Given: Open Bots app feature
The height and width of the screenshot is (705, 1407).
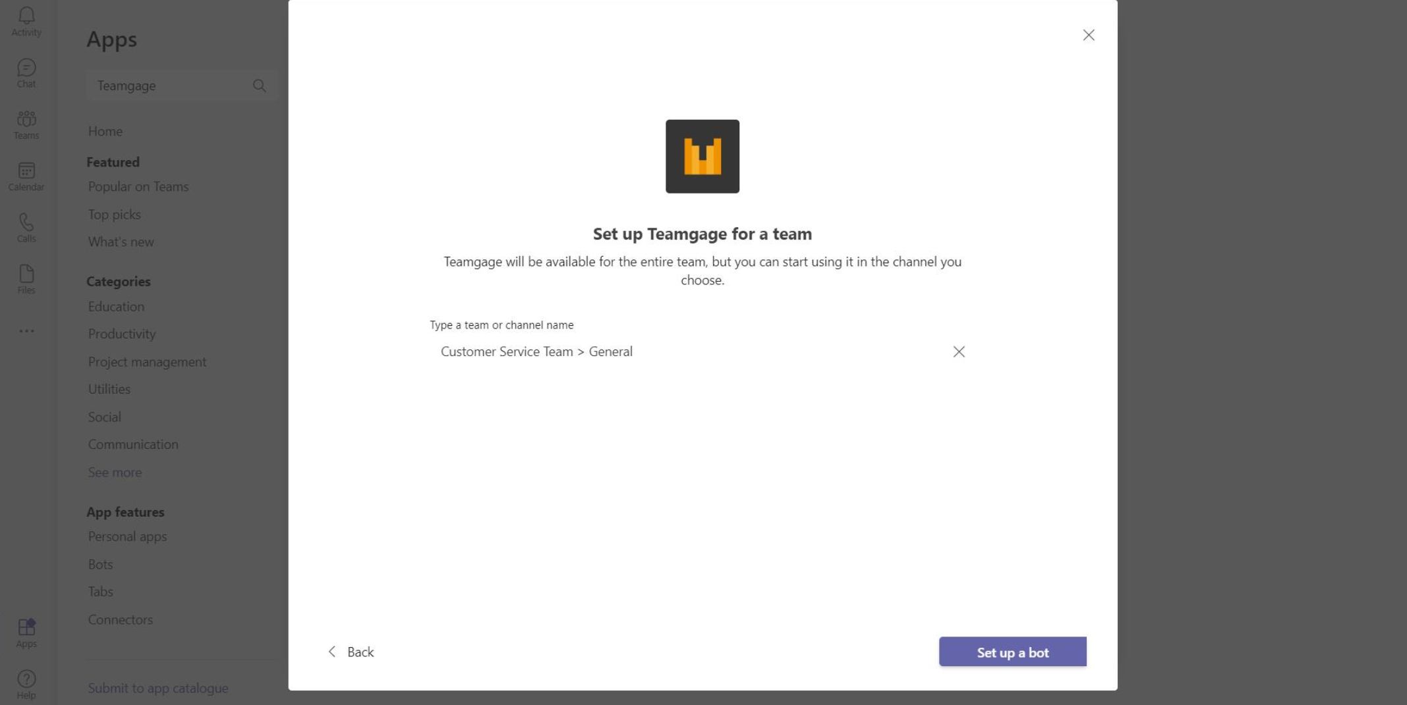Looking at the screenshot, I should 100,564.
